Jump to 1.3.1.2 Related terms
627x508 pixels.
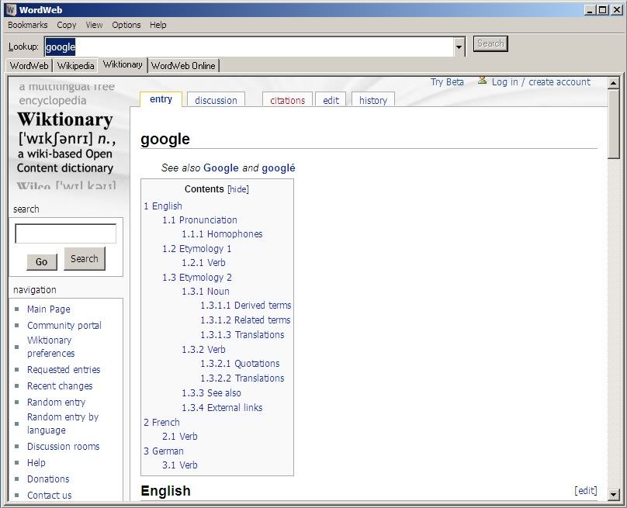[245, 320]
